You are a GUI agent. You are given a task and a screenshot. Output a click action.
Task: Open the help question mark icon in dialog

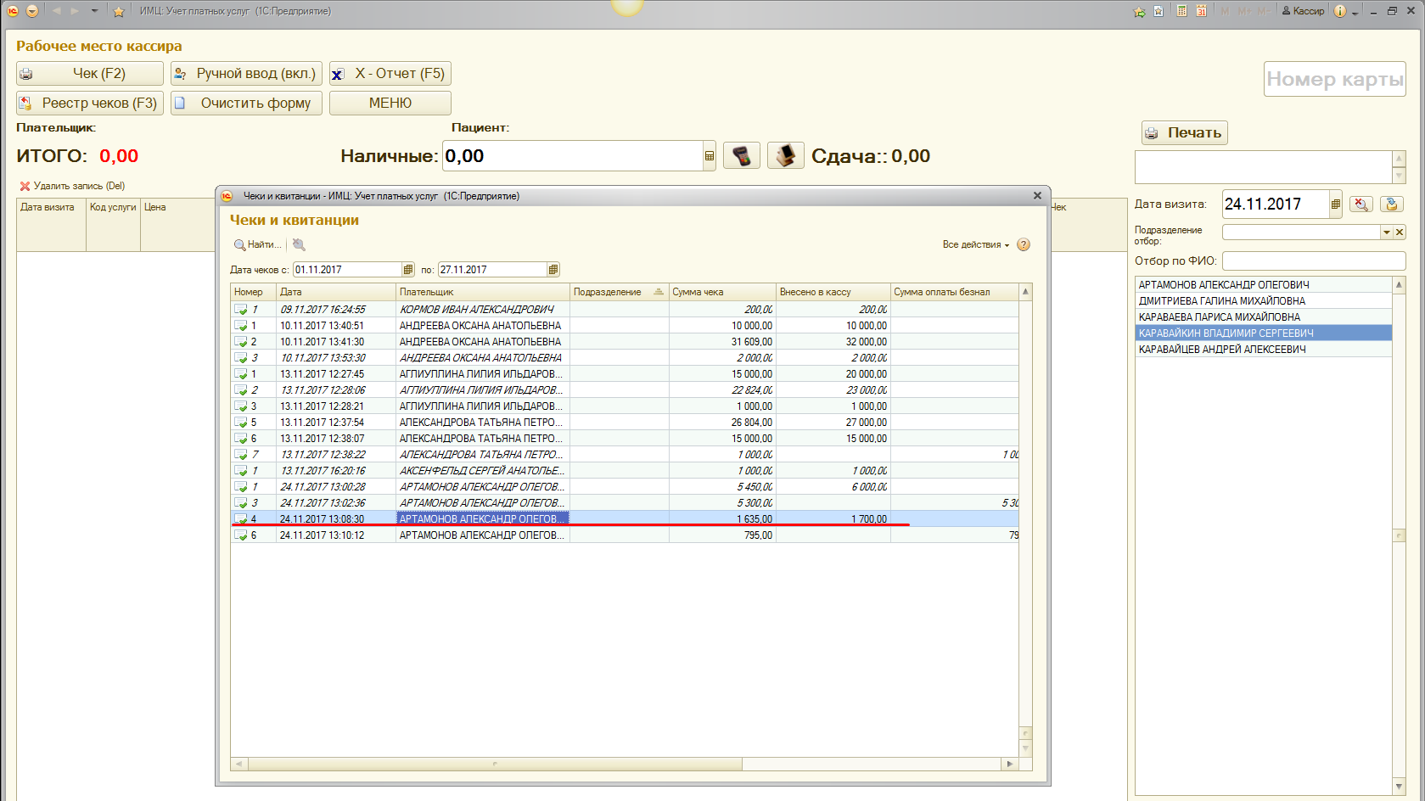point(1024,244)
